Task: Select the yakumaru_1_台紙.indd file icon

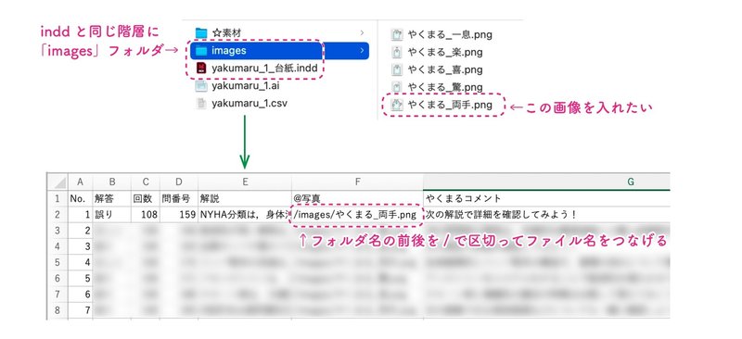Action: click(x=201, y=69)
